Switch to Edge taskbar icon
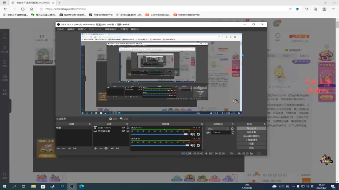 (81, 186)
